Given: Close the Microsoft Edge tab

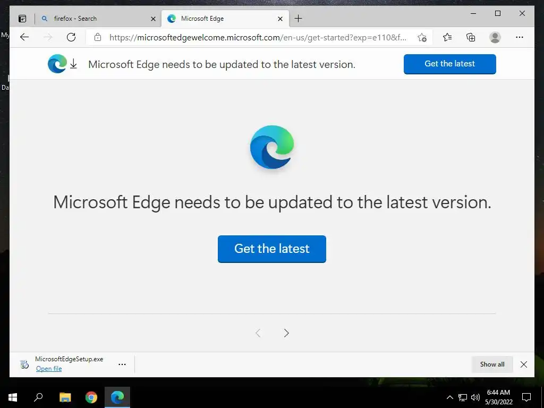Looking at the screenshot, I should tap(280, 19).
